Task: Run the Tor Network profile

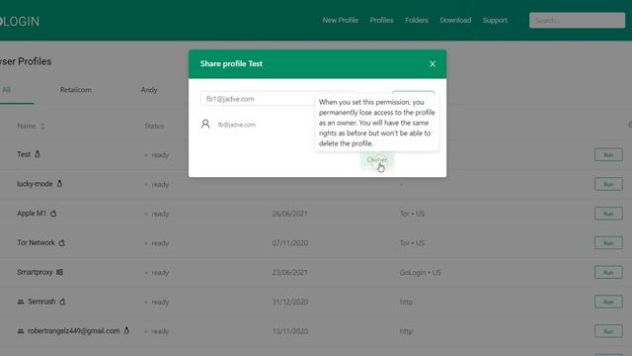Action: click(608, 243)
